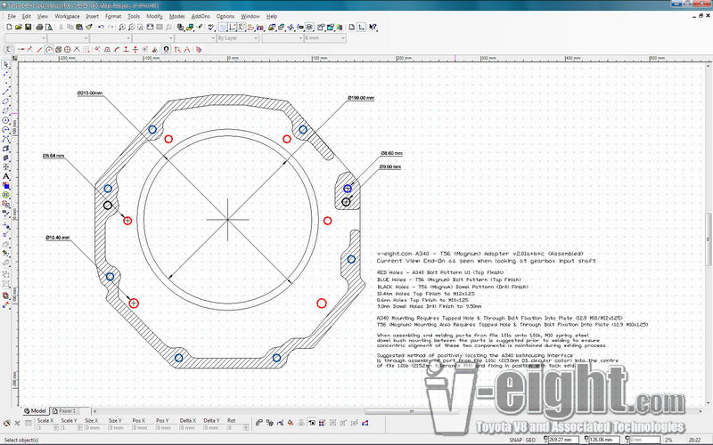
Task: Open the Modify menu
Action: (x=154, y=16)
